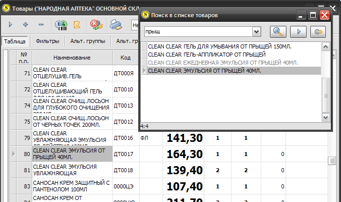This screenshot has width=341, height=202.
Task: Click highlighted name cell in table row 80
Action: click(72, 154)
